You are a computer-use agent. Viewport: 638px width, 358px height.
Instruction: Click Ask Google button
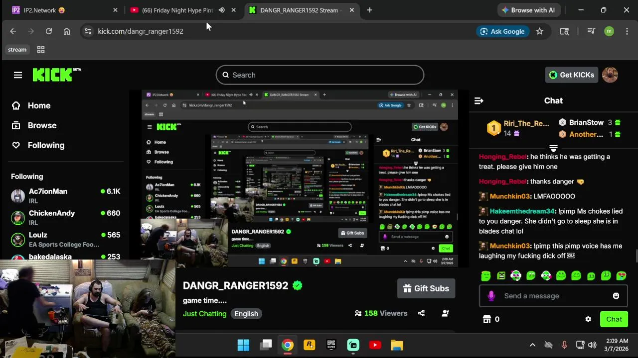502,31
